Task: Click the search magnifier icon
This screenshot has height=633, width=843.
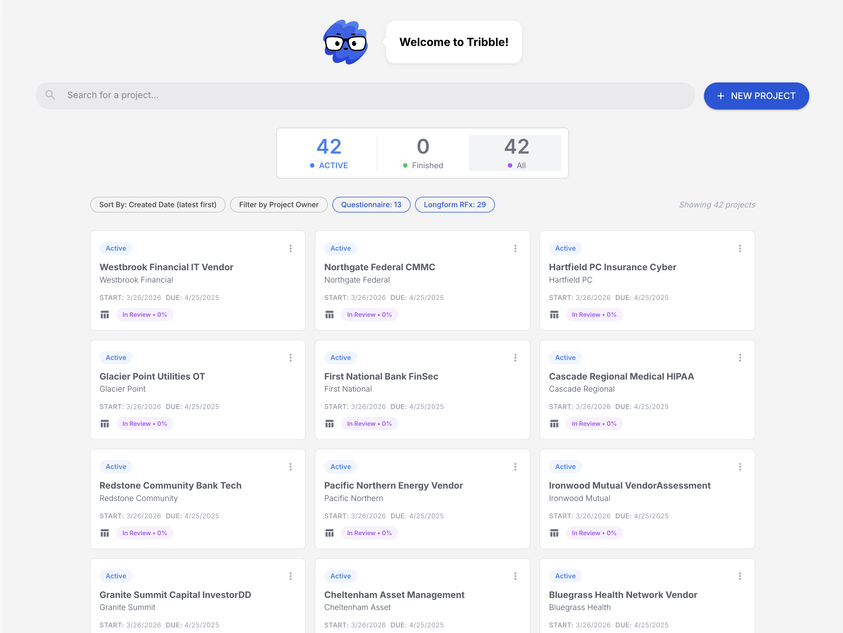Action: pos(50,95)
